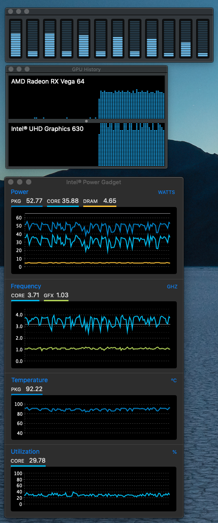
Task: Click the CORE frequency value 3.71
Action: coord(33,295)
